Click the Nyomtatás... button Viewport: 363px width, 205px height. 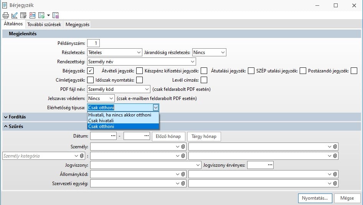pyautogui.click(x=315, y=198)
